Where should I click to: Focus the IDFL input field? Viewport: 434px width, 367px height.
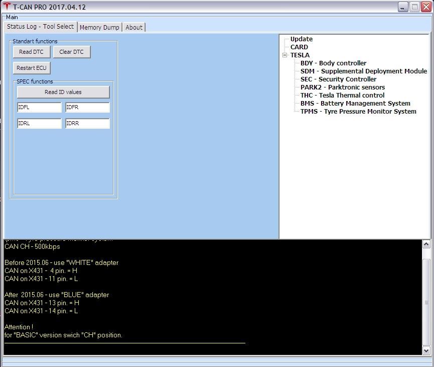(39, 108)
